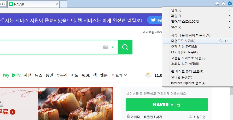Image resolution: width=233 pixels, height=120 pixels.
Task: Click the NAVER favicon on the tab
Action: click(x=11, y=4)
